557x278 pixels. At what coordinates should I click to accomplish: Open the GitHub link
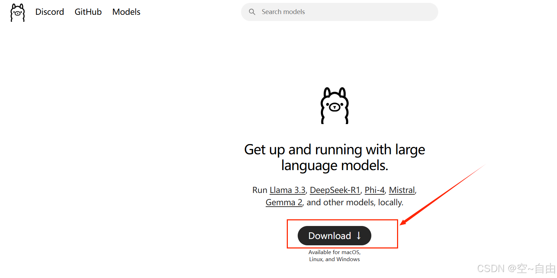click(88, 12)
